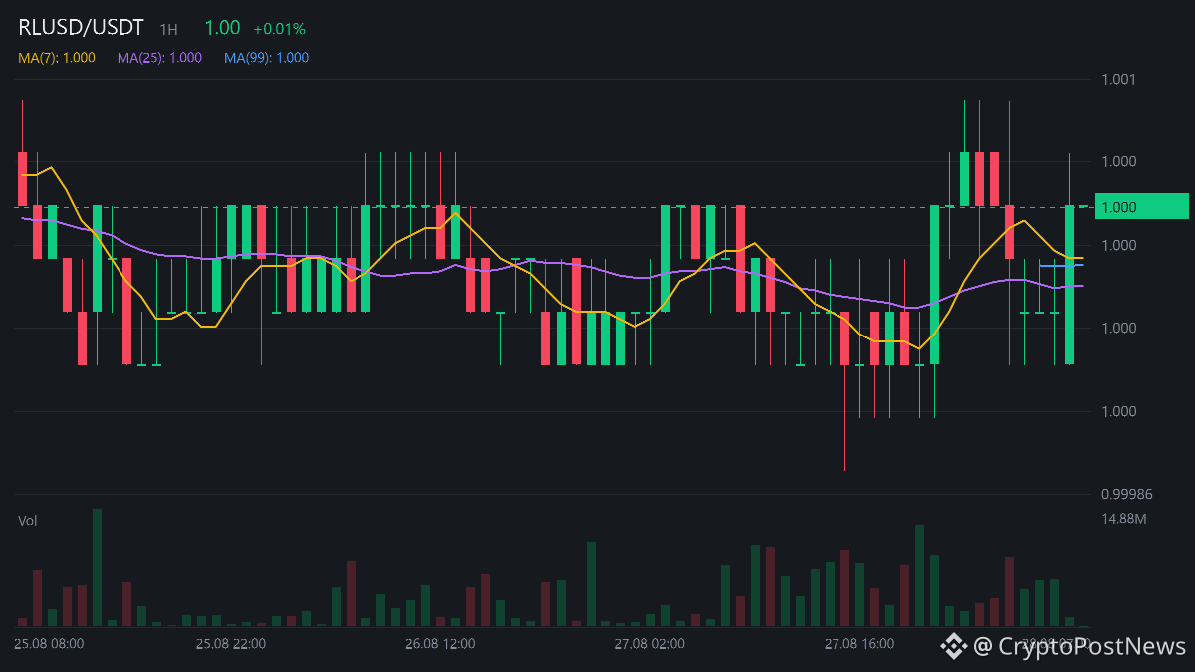
Task: Click the 14.88M volume axis value
Action: click(1124, 519)
